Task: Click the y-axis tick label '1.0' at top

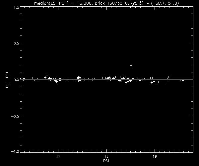Action: (16, 8)
